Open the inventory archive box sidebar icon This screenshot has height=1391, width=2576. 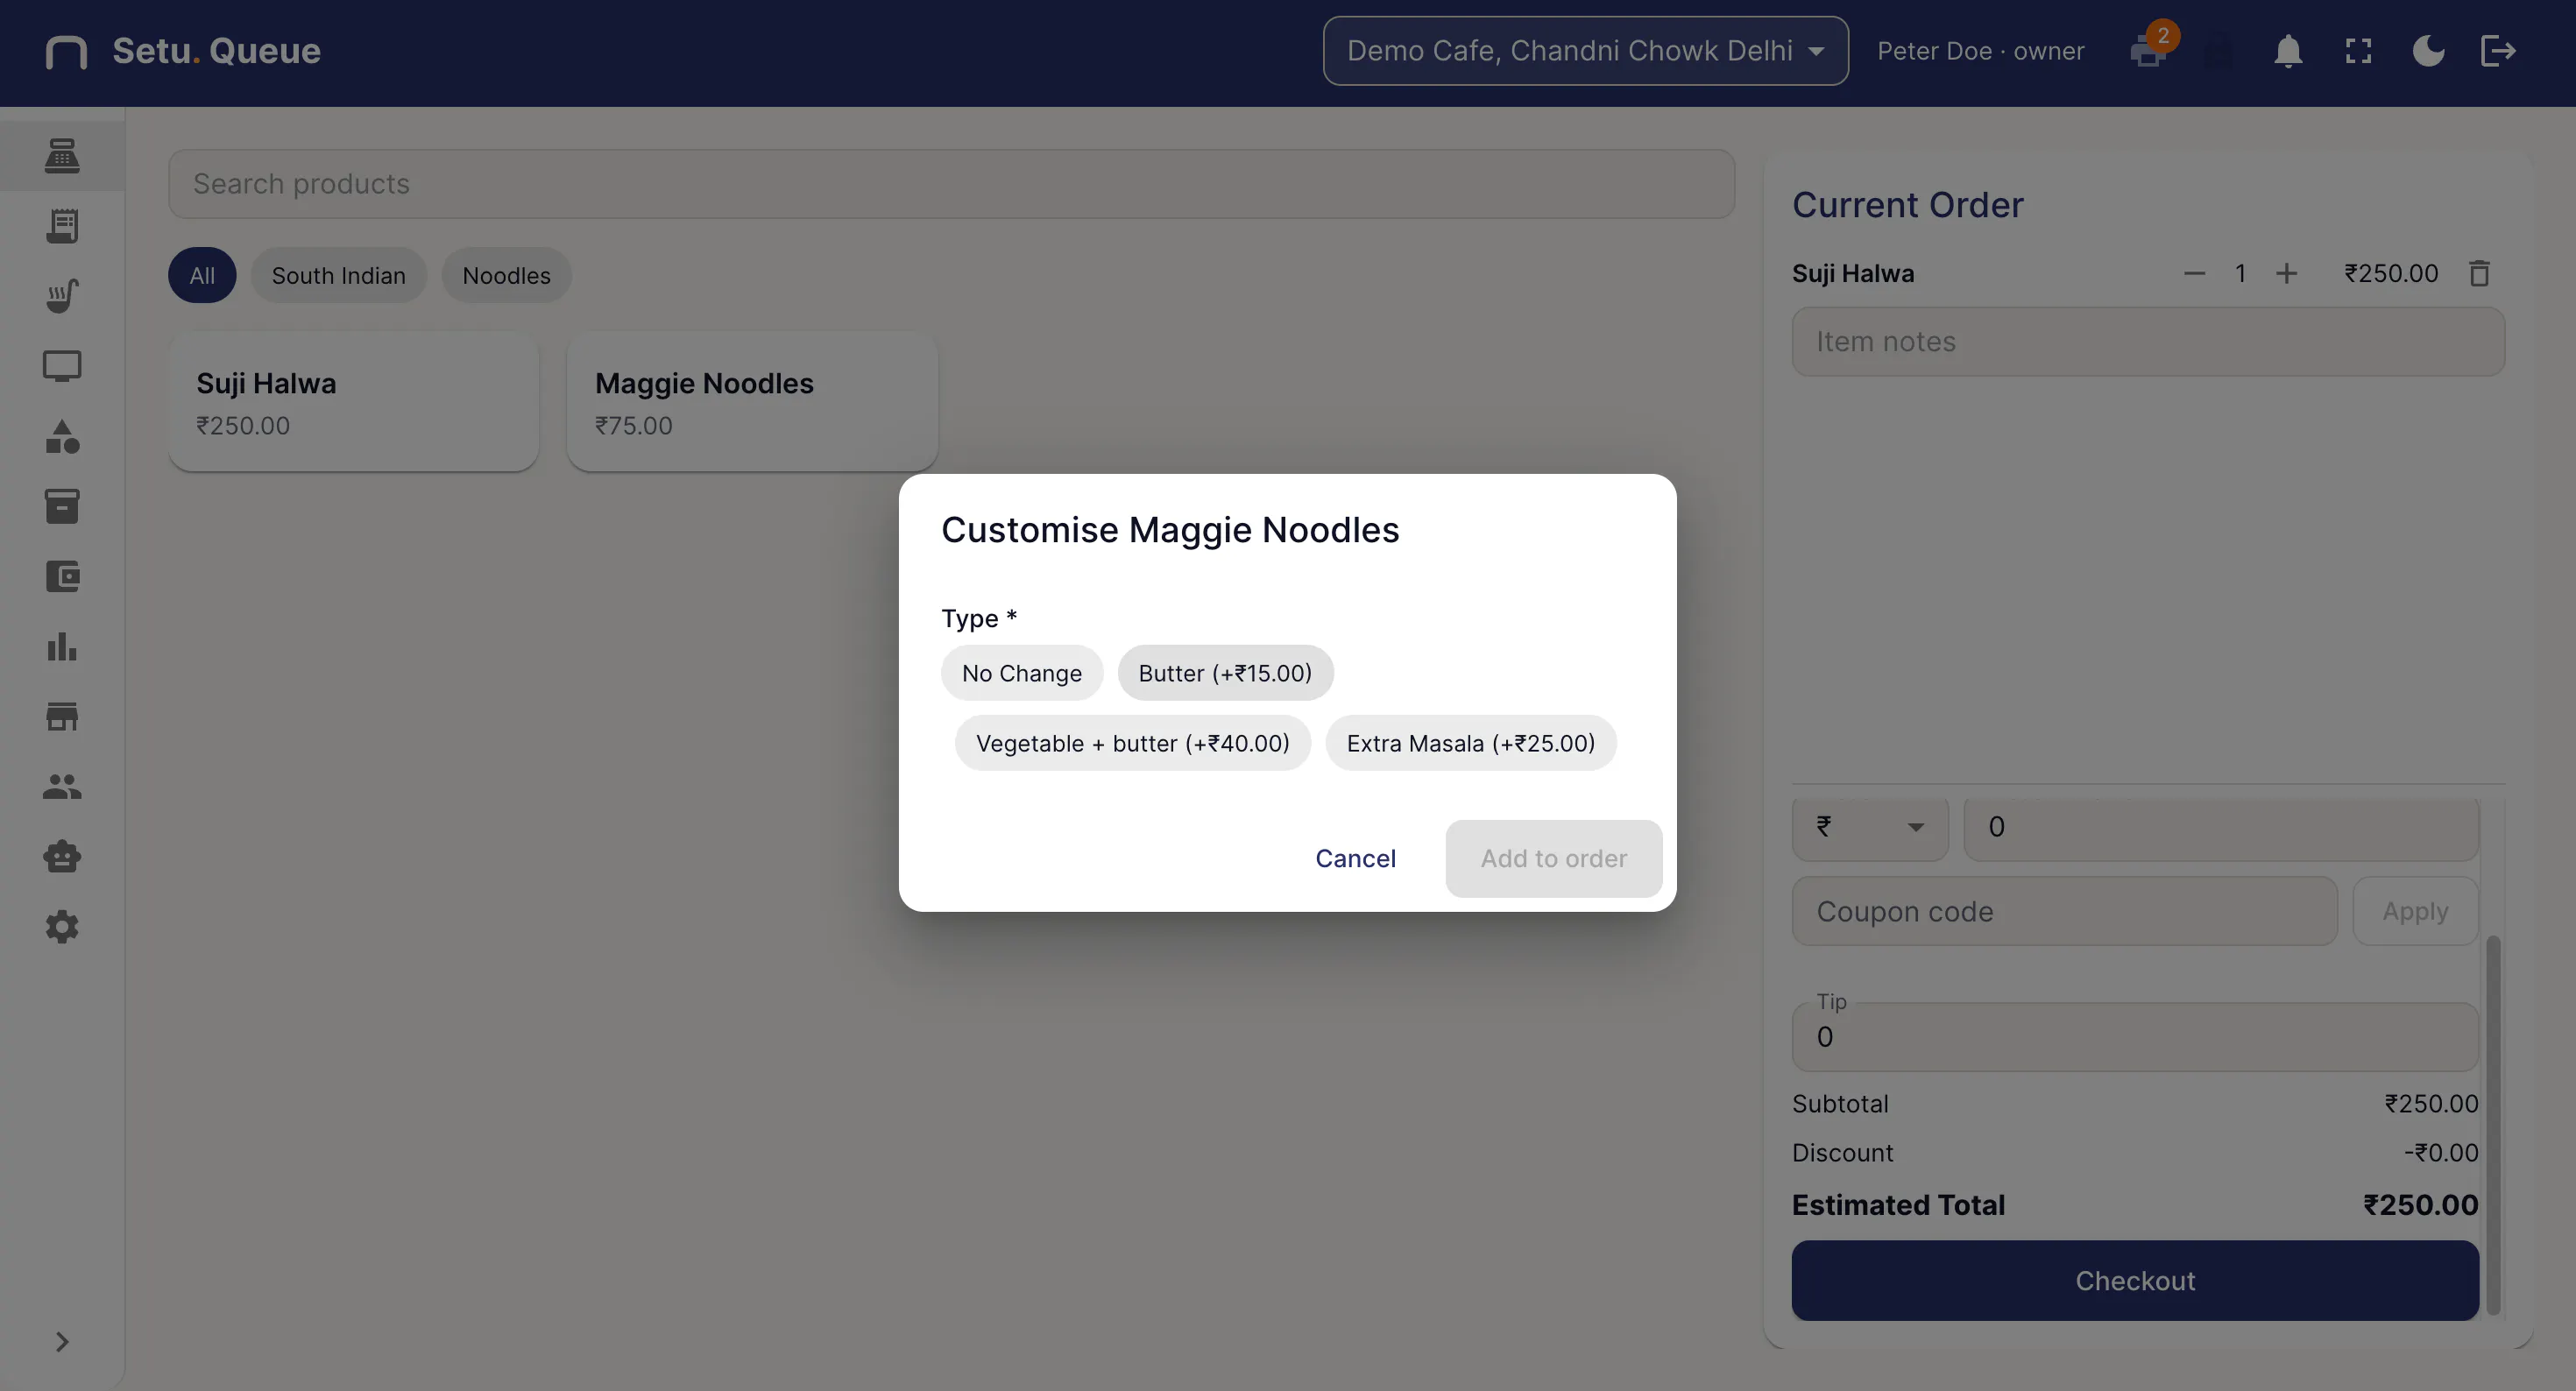pyautogui.click(x=62, y=506)
